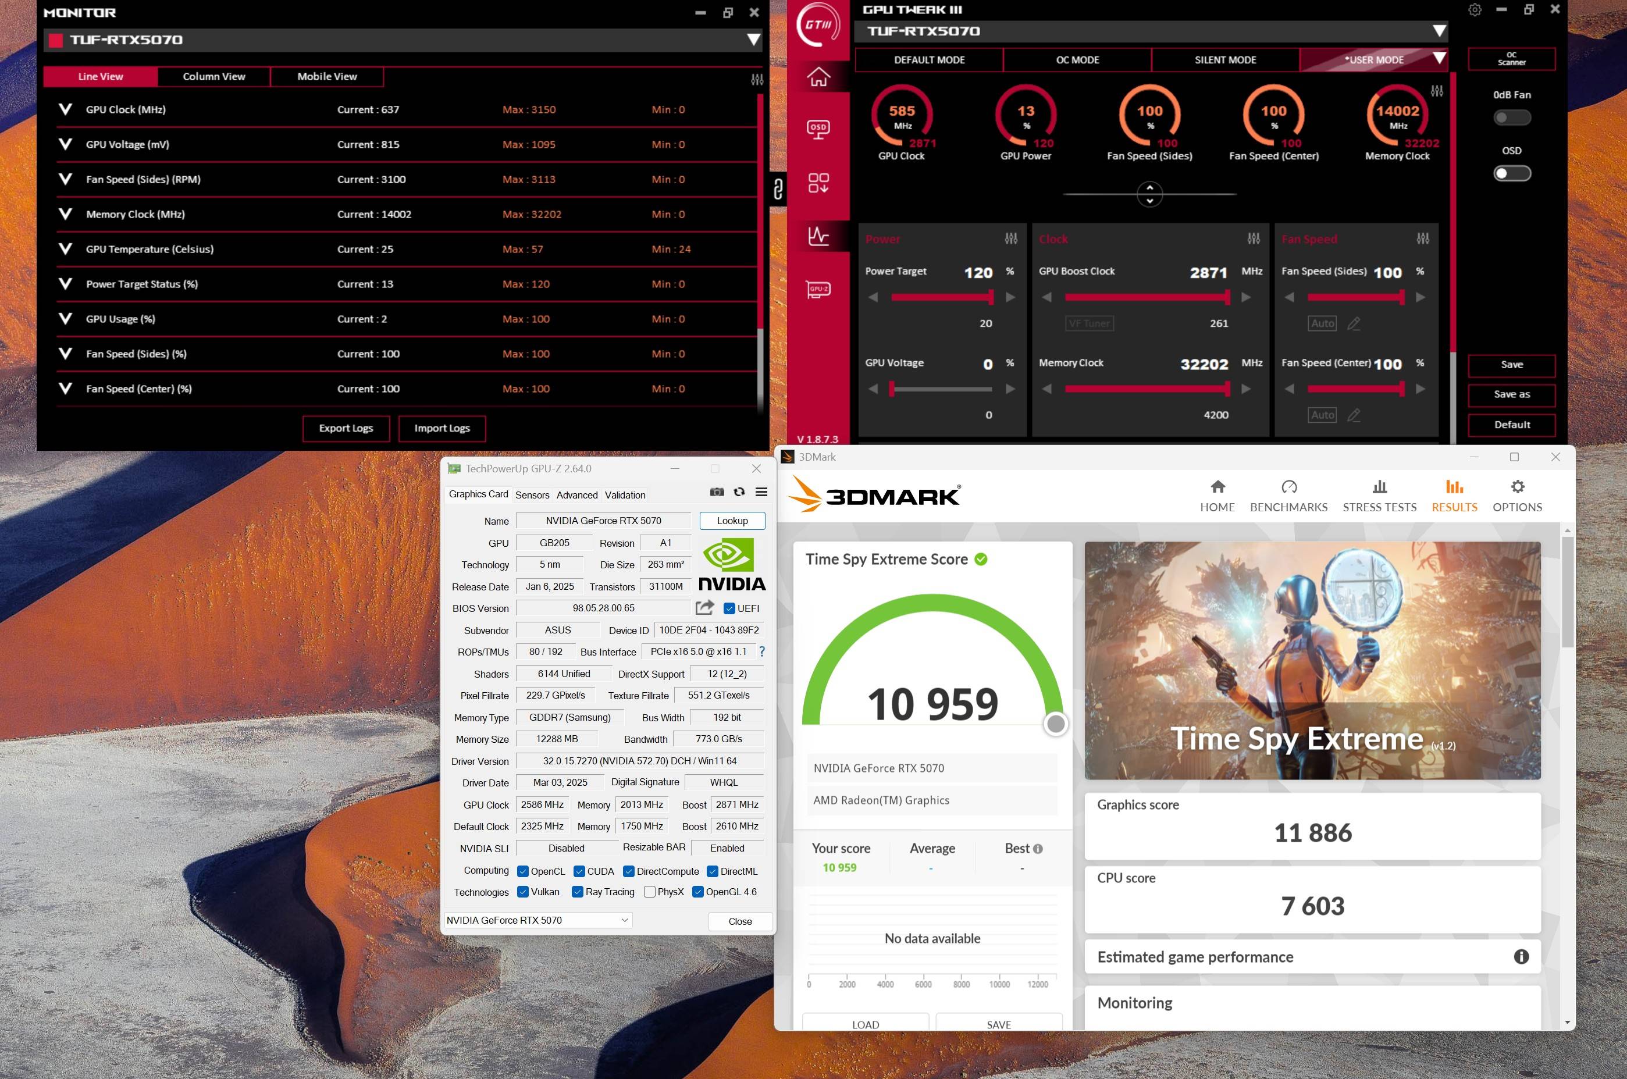Open Clock panel settings sliders icon

(1254, 239)
